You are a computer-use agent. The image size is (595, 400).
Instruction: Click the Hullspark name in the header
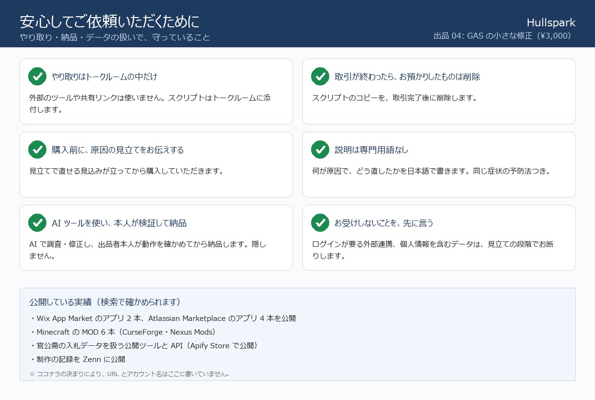pyautogui.click(x=551, y=22)
